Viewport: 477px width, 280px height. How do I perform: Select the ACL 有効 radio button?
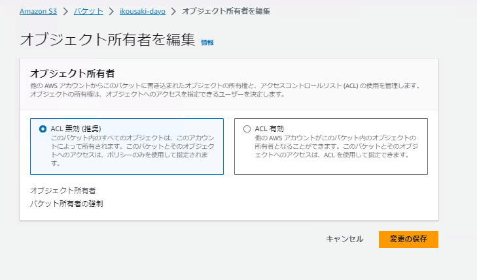(x=247, y=129)
